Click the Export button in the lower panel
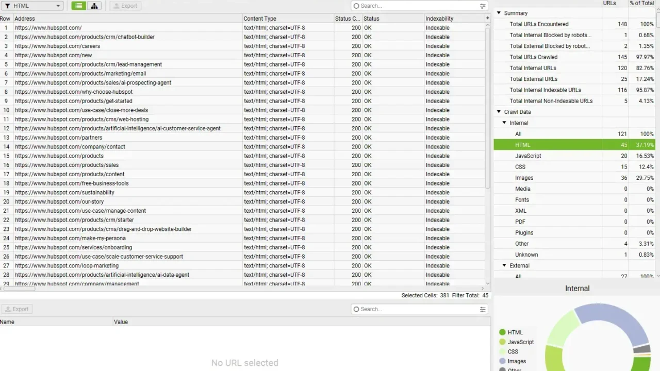 tap(17, 309)
